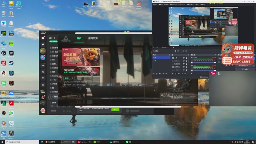
Task: Add a new scene in OBS
Action: pyautogui.click(x=154, y=74)
